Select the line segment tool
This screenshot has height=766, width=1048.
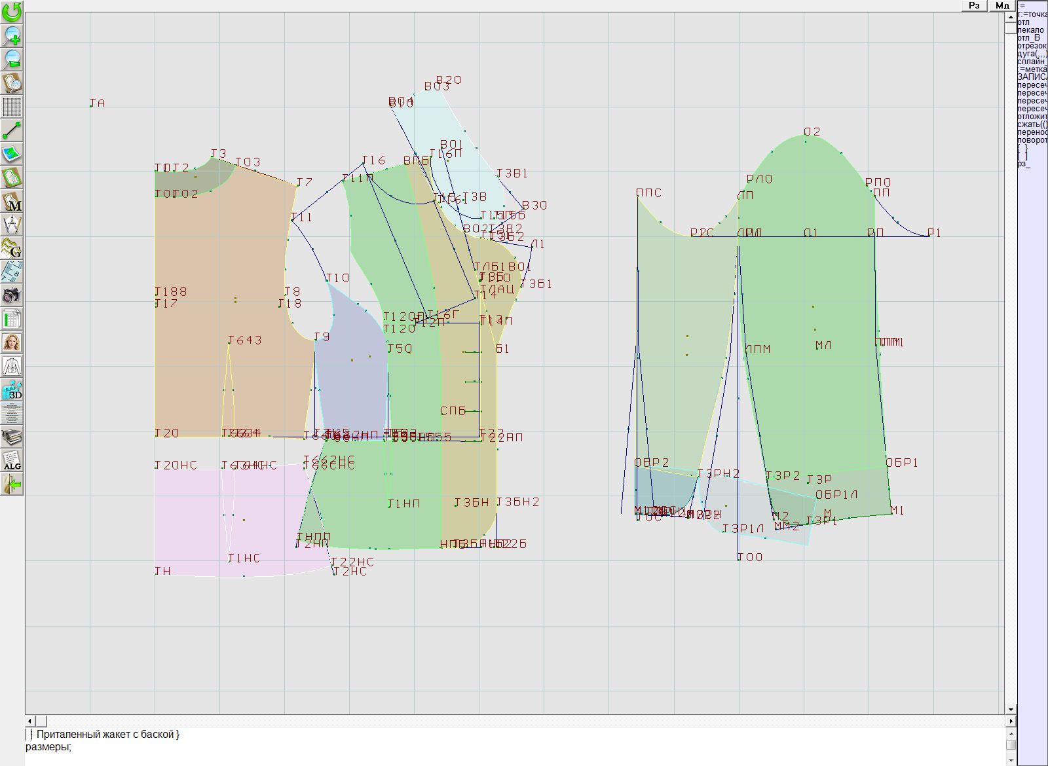(12, 130)
